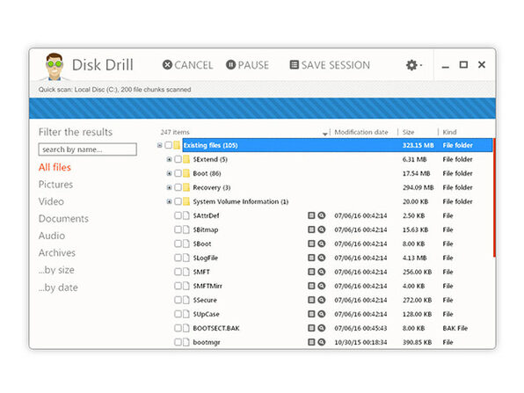Image resolution: width=524 pixels, height=393 pixels.
Task: Click the red vertical scrollbar
Action: point(494,198)
